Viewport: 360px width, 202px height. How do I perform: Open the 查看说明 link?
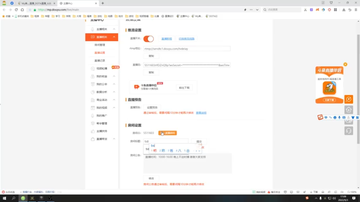click(201, 113)
